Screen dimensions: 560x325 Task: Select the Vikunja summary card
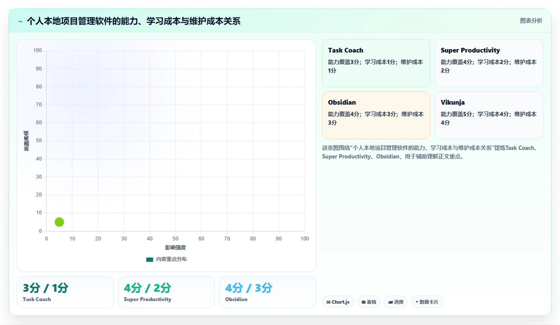pyautogui.click(x=489, y=115)
